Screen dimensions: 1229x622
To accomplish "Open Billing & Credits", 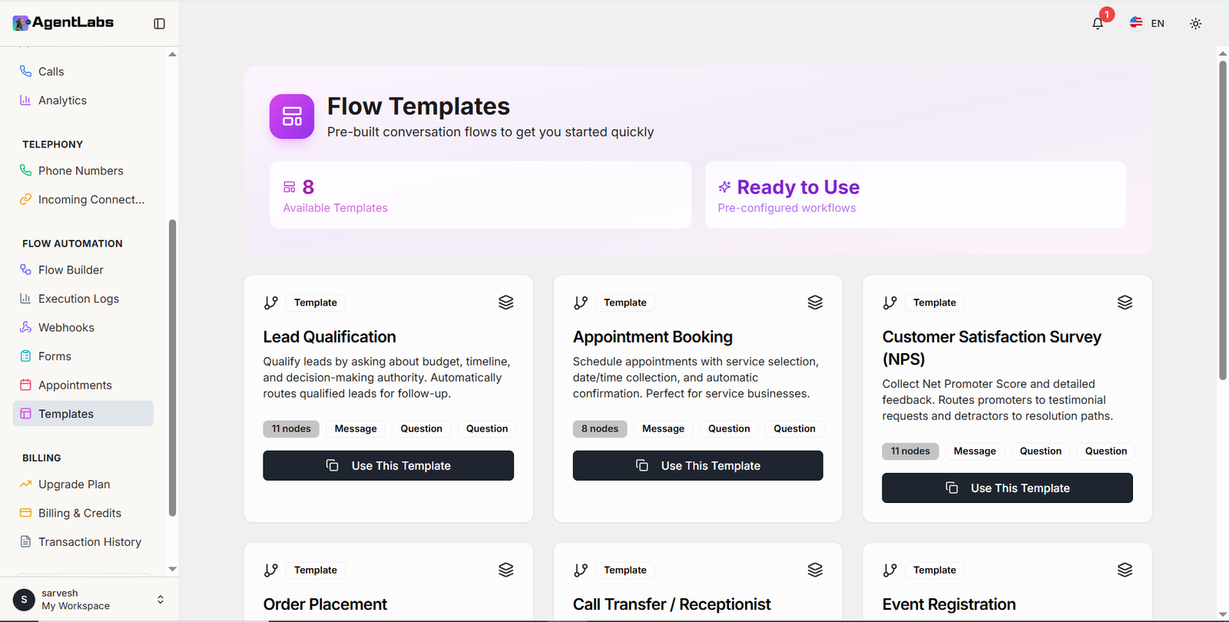I will click(x=83, y=513).
